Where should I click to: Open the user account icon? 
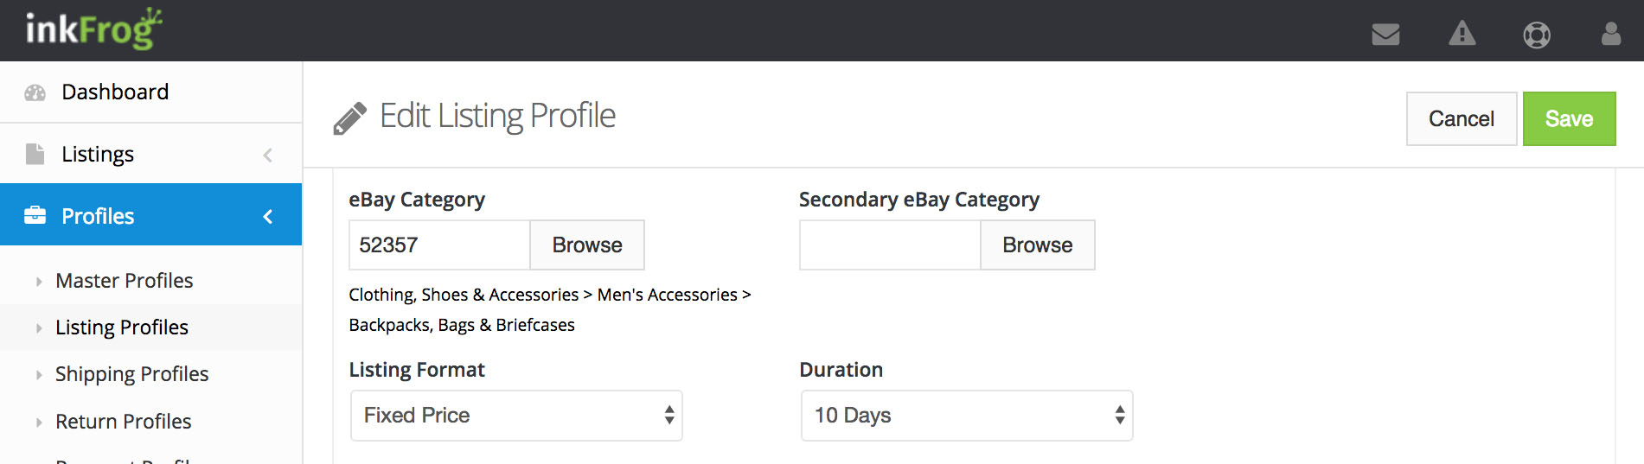(1610, 34)
